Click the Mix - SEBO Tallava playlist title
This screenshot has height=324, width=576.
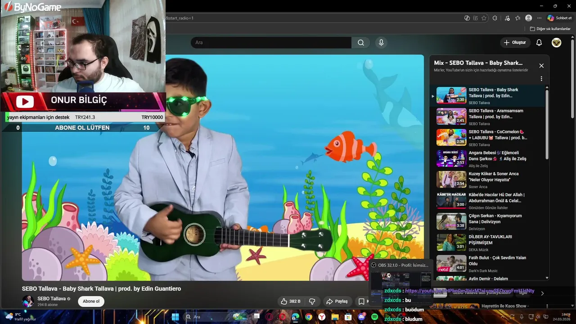pyautogui.click(x=478, y=63)
